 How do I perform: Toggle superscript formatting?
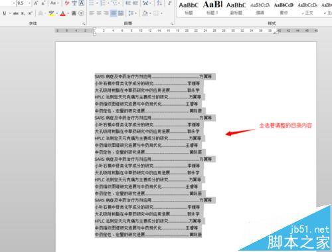point(30,13)
